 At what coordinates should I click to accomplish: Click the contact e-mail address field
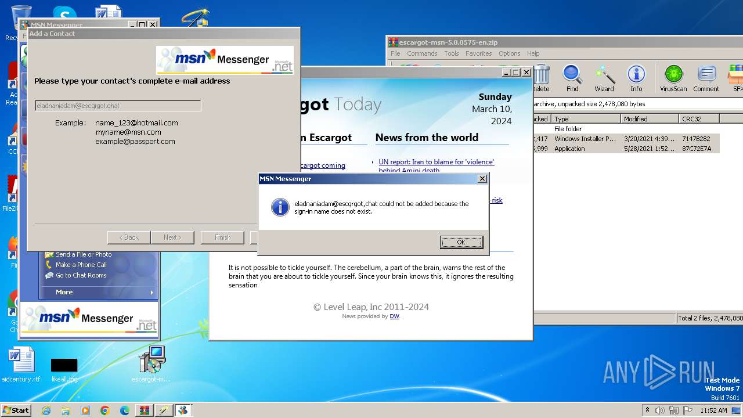[118, 106]
